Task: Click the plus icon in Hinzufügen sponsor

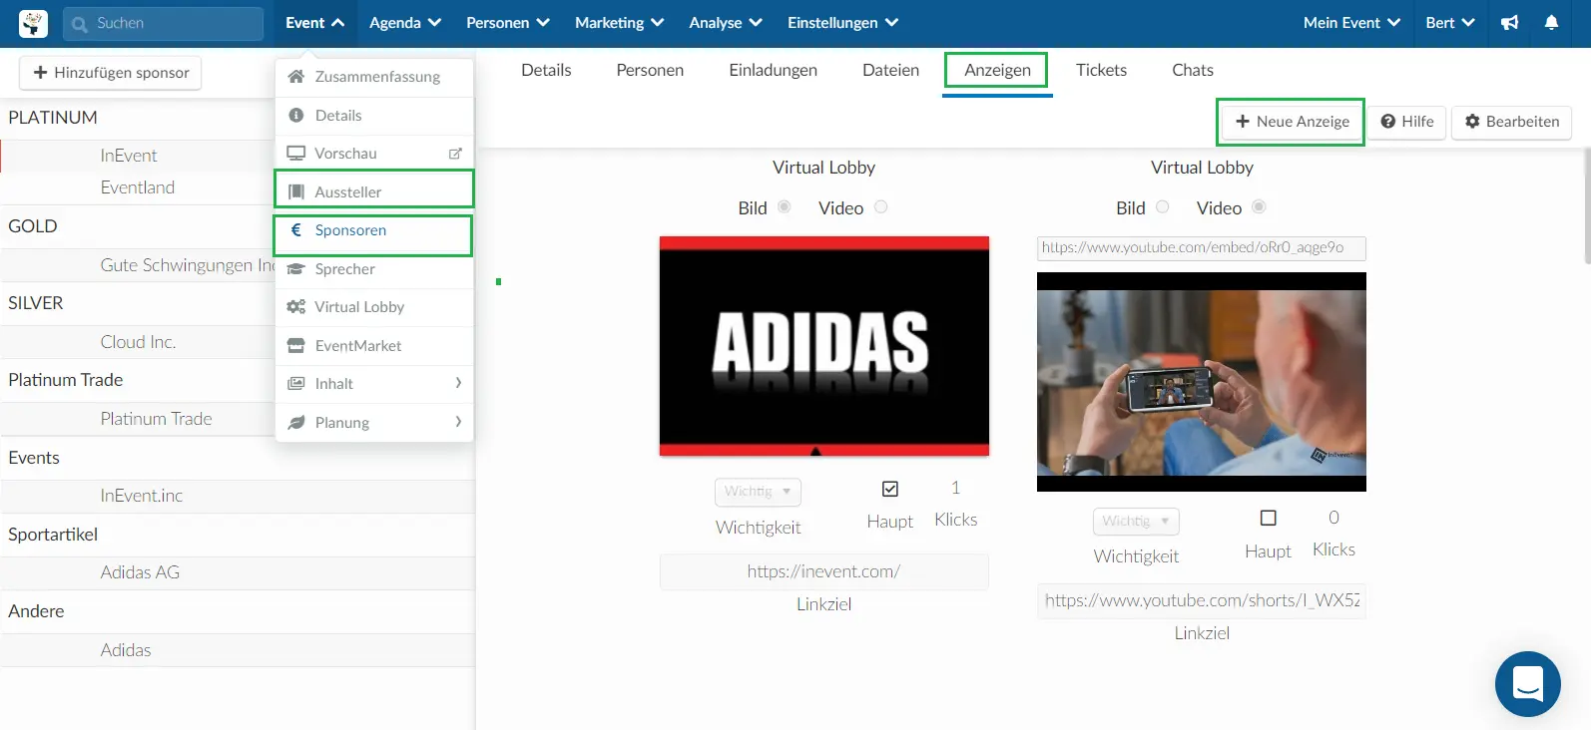Action: tap(41, 73)
